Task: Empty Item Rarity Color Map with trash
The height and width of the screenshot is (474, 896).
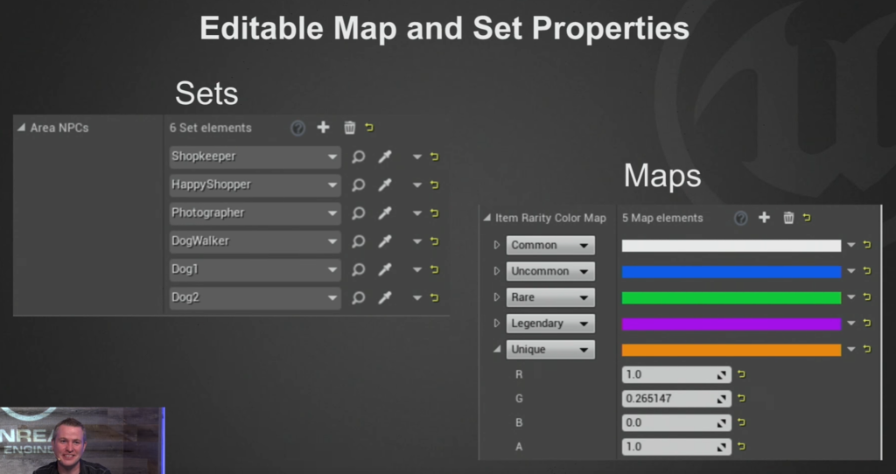Action: tap(788, 218)
